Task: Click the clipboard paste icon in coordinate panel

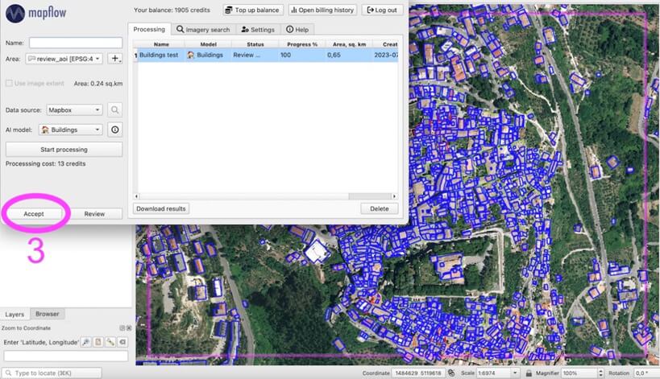Action: click(98, 342)
